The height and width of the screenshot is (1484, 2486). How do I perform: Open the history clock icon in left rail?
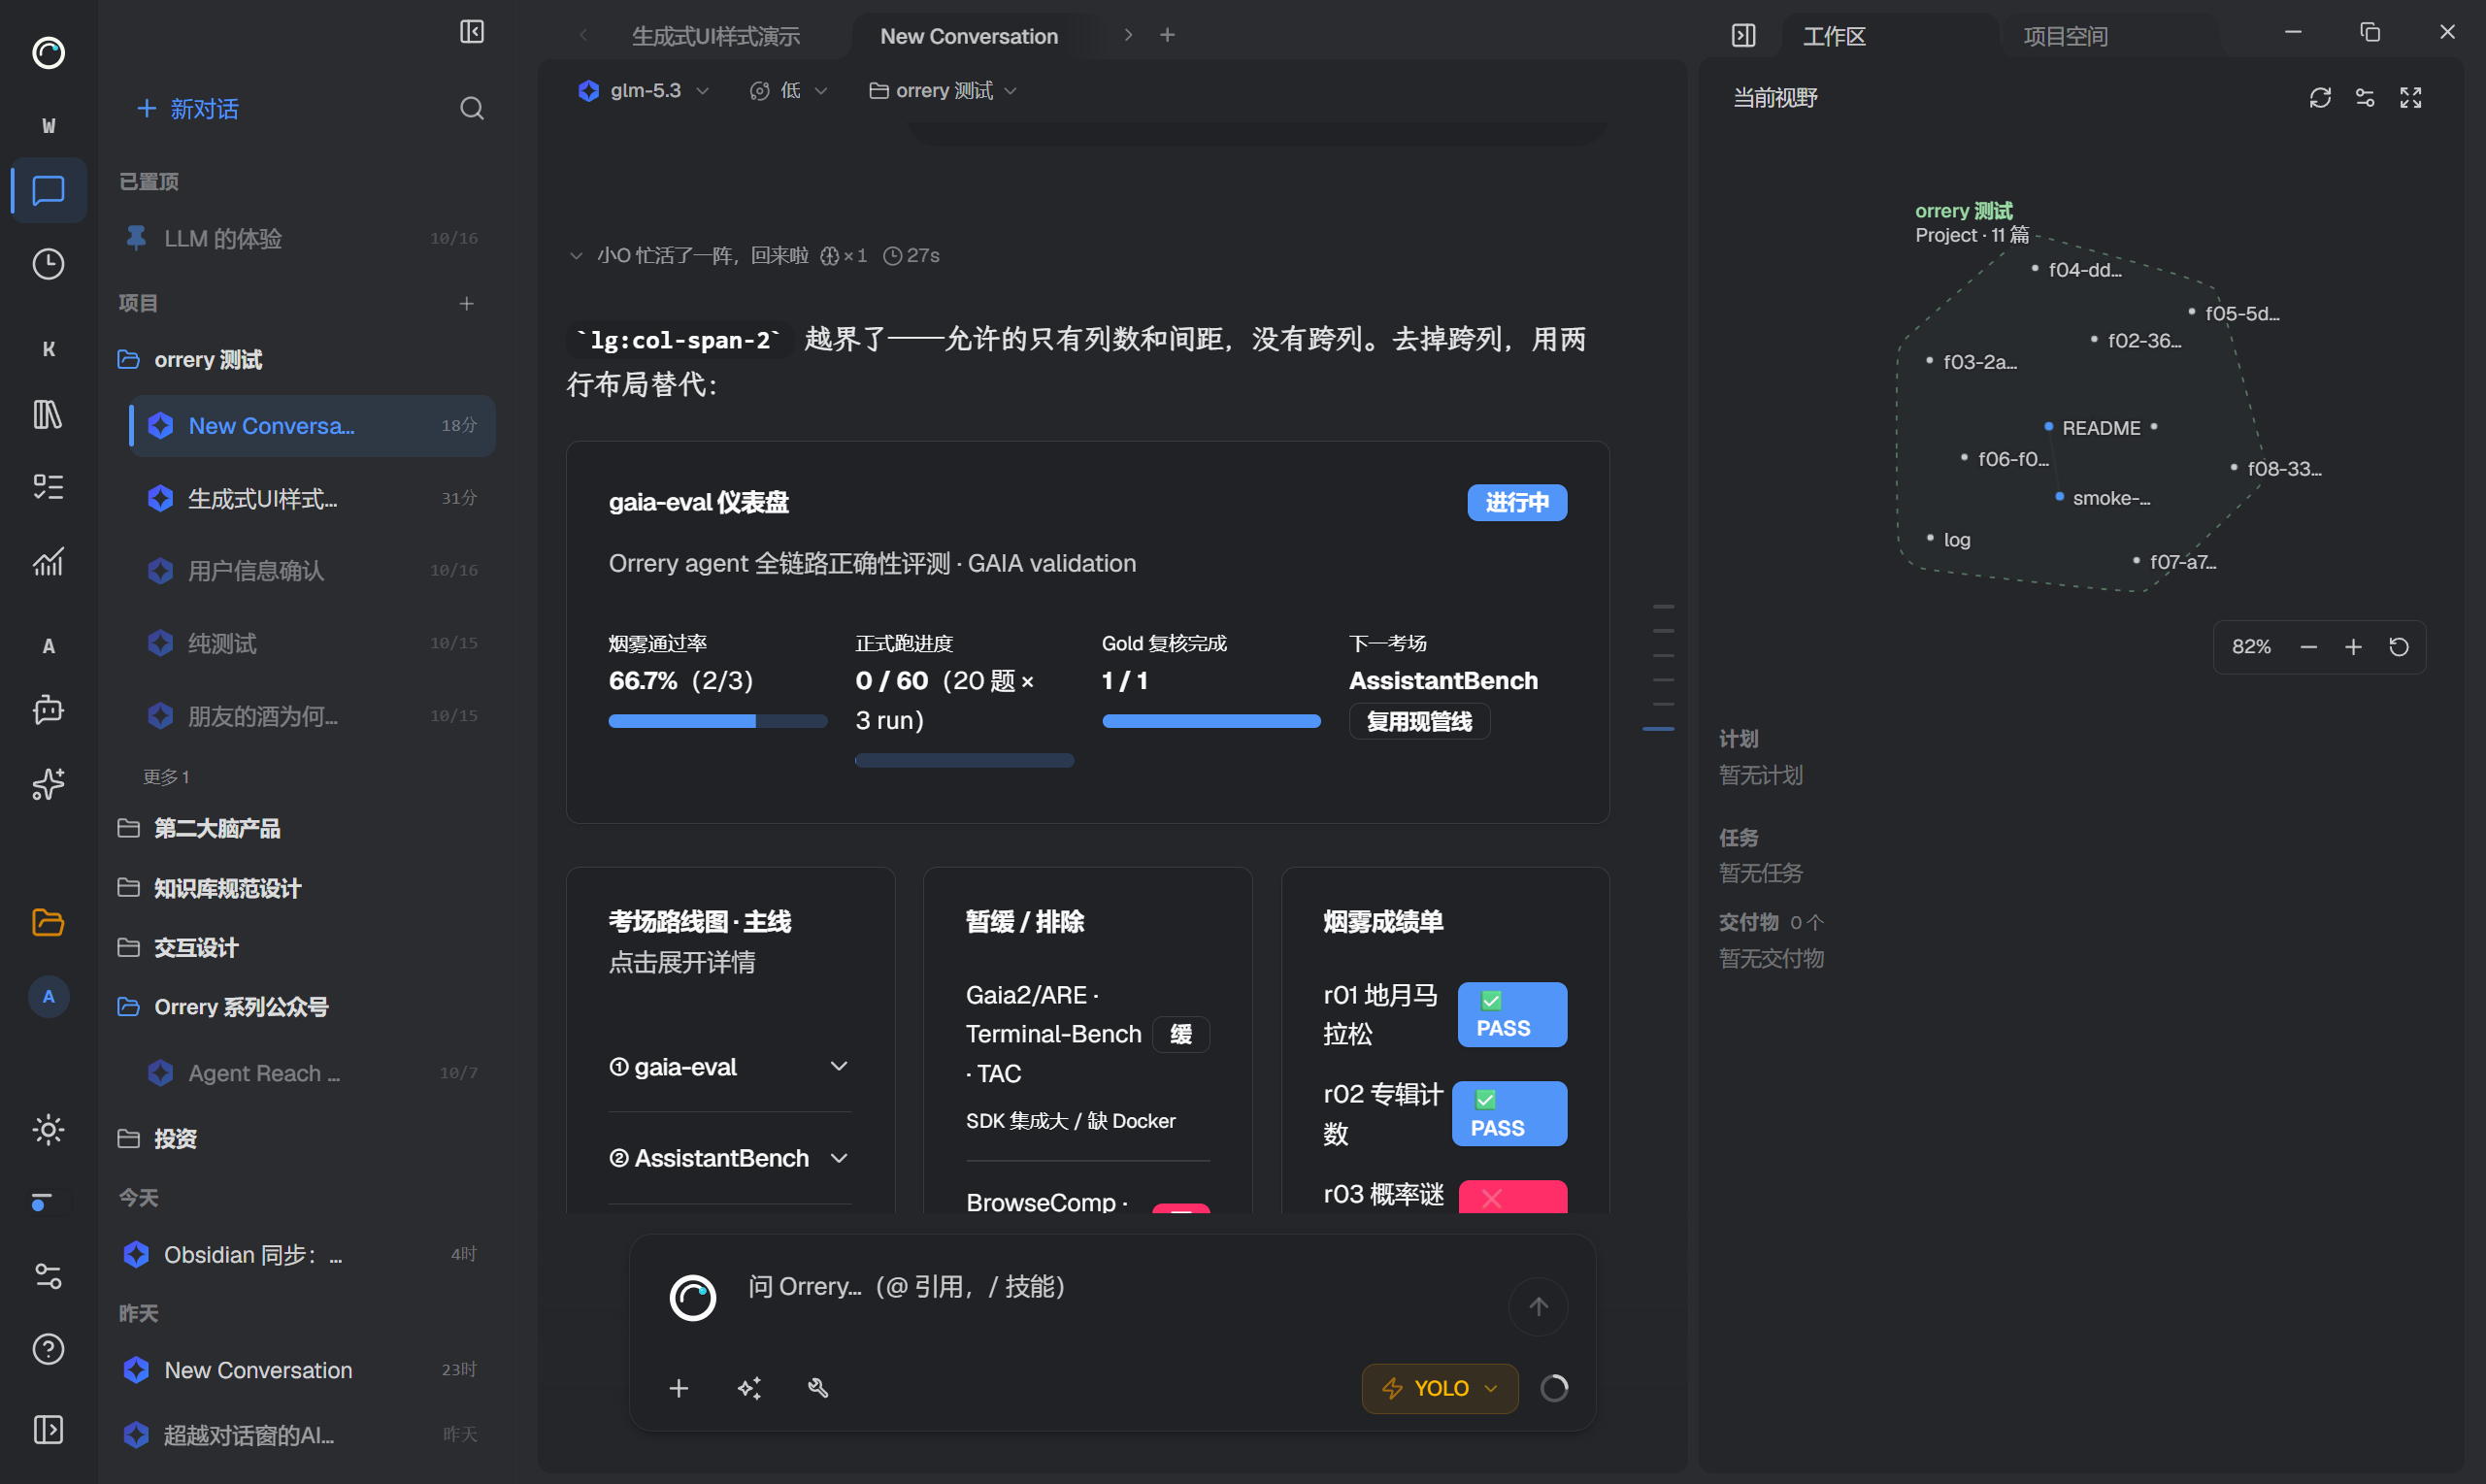coord(48,264)
